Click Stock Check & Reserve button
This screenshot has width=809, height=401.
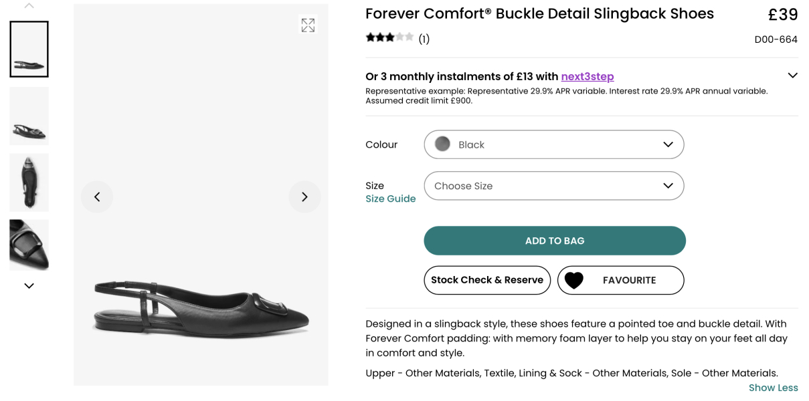pyautogui.click(x=486, y=280)
